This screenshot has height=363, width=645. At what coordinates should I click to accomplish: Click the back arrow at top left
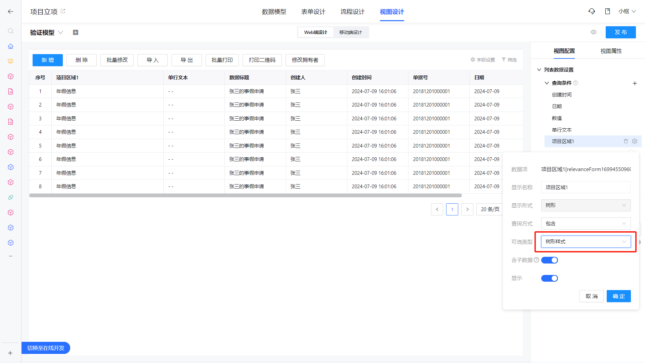pyautogui.click(x=10, y=11)
